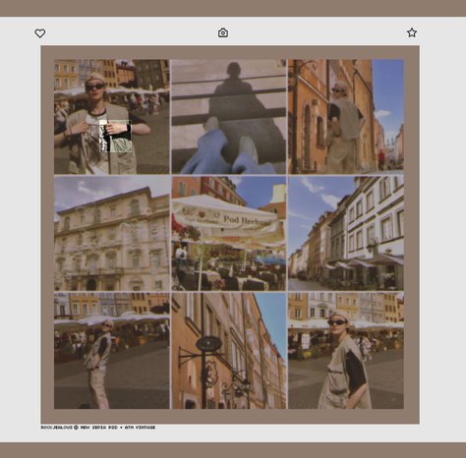466x458 pixels.
Task: Open the close-up photo of the man in a vest
Action: (x=346, y=351)
